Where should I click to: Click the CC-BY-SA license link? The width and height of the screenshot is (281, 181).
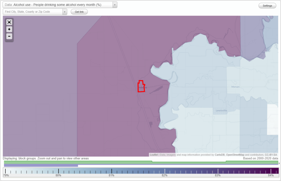coord(271,155)
